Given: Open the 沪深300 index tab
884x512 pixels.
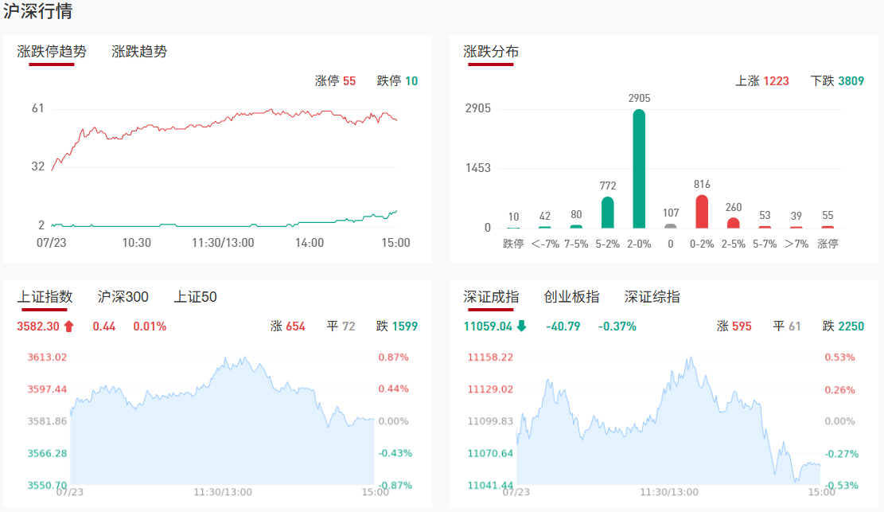Looking at the screenshot, I should click(123, 297).
